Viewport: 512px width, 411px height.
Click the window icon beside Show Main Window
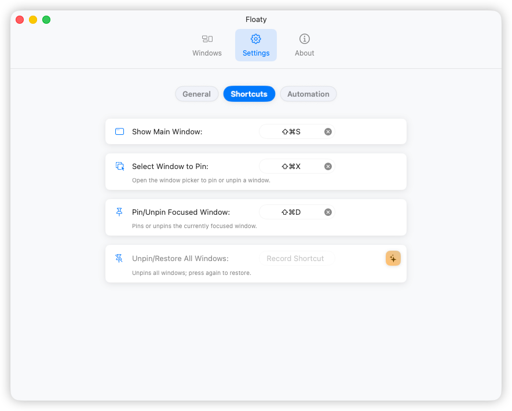click(x=119, y=131)
